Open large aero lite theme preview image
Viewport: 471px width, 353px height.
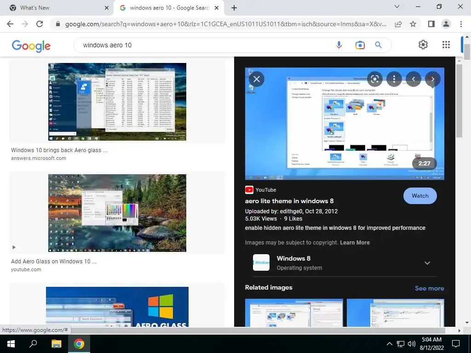[x=345, y=124]
